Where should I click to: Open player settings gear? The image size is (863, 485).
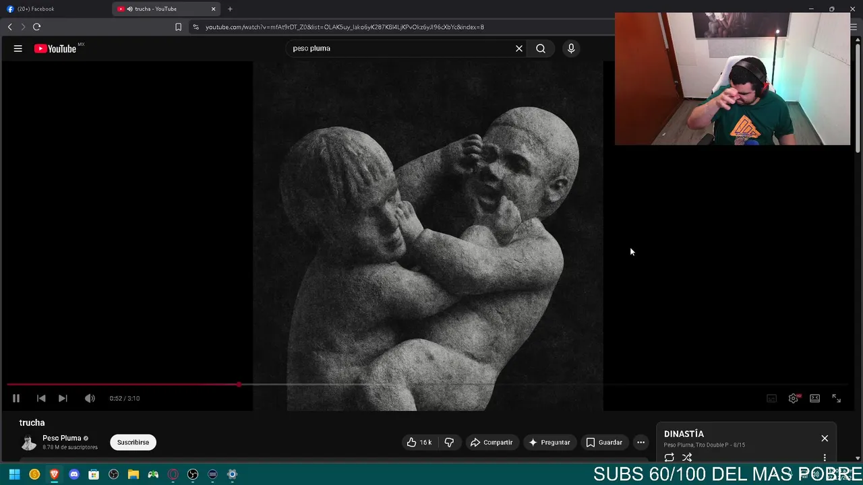(794, 398)
